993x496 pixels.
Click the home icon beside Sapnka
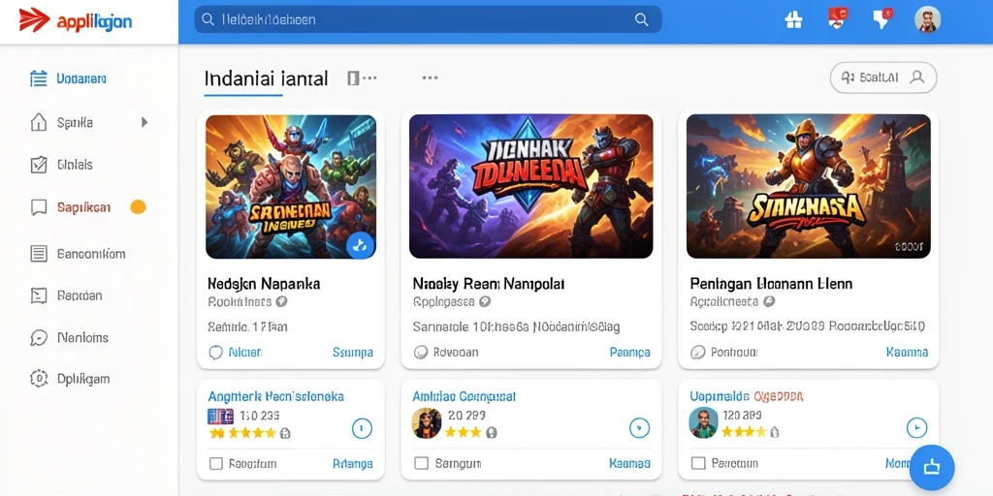click(39, 122)
